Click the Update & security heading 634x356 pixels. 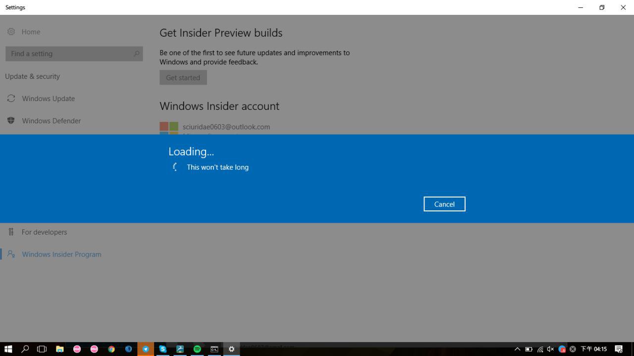pyautogui.click(x=33, y=76)
